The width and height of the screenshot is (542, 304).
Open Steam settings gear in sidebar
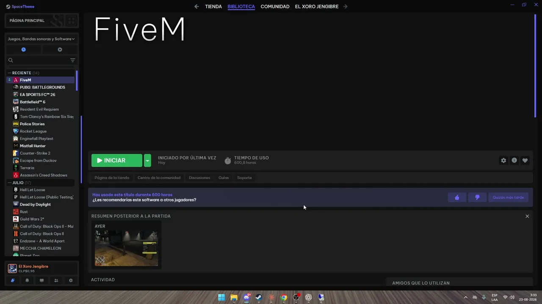pyautogui.click(x=71, y=280)
